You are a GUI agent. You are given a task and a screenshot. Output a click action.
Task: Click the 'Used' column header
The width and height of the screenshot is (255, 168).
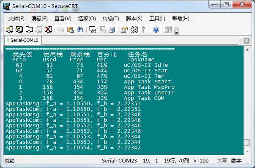pyautogui.click(x=49, y=60)
